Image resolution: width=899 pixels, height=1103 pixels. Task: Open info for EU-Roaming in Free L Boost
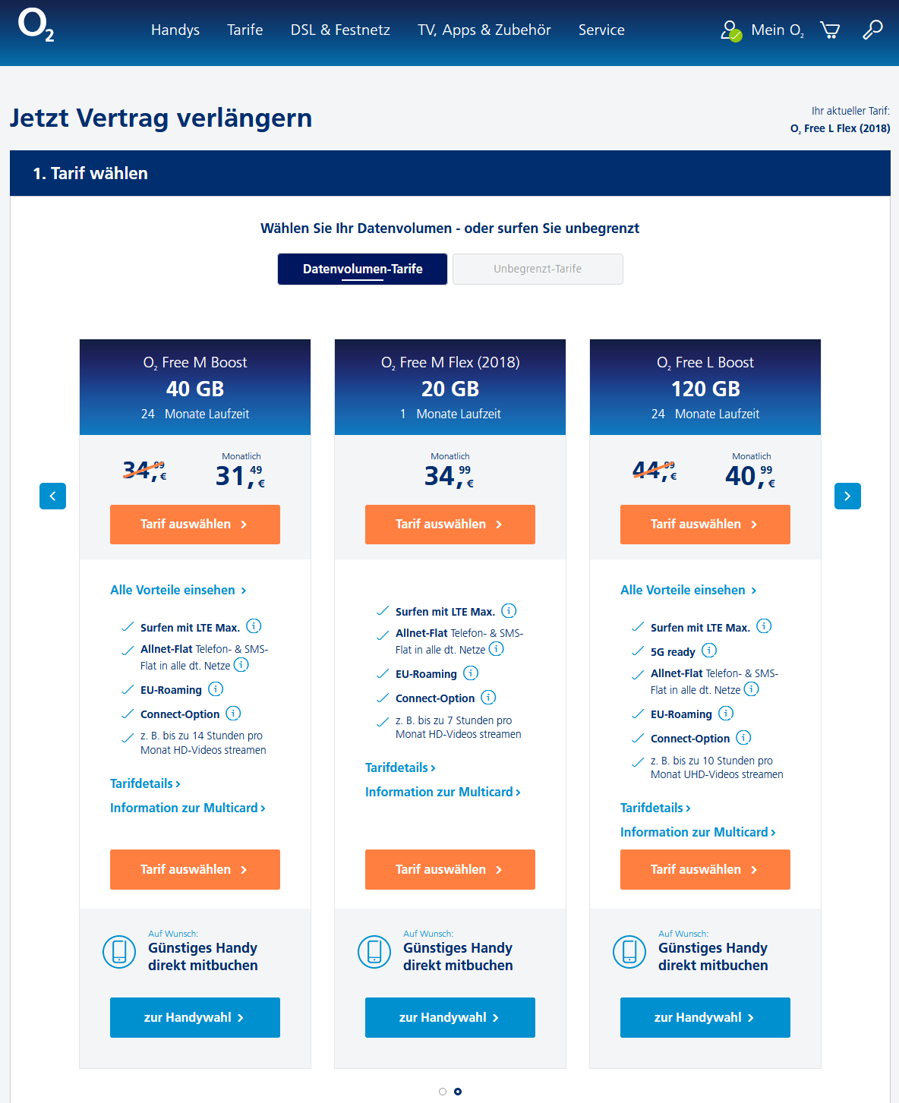(726, 714)
